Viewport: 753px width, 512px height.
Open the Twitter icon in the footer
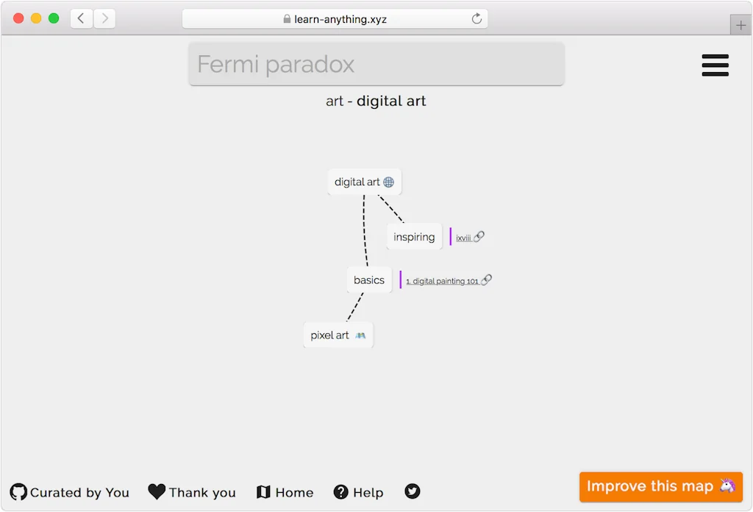coord(412,491)
